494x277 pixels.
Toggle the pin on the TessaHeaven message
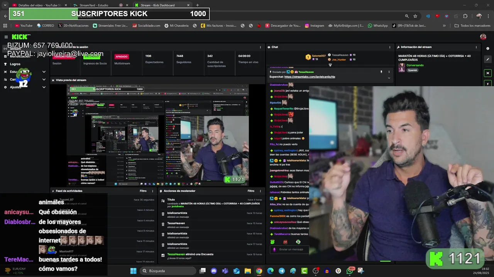pos(381,72)
